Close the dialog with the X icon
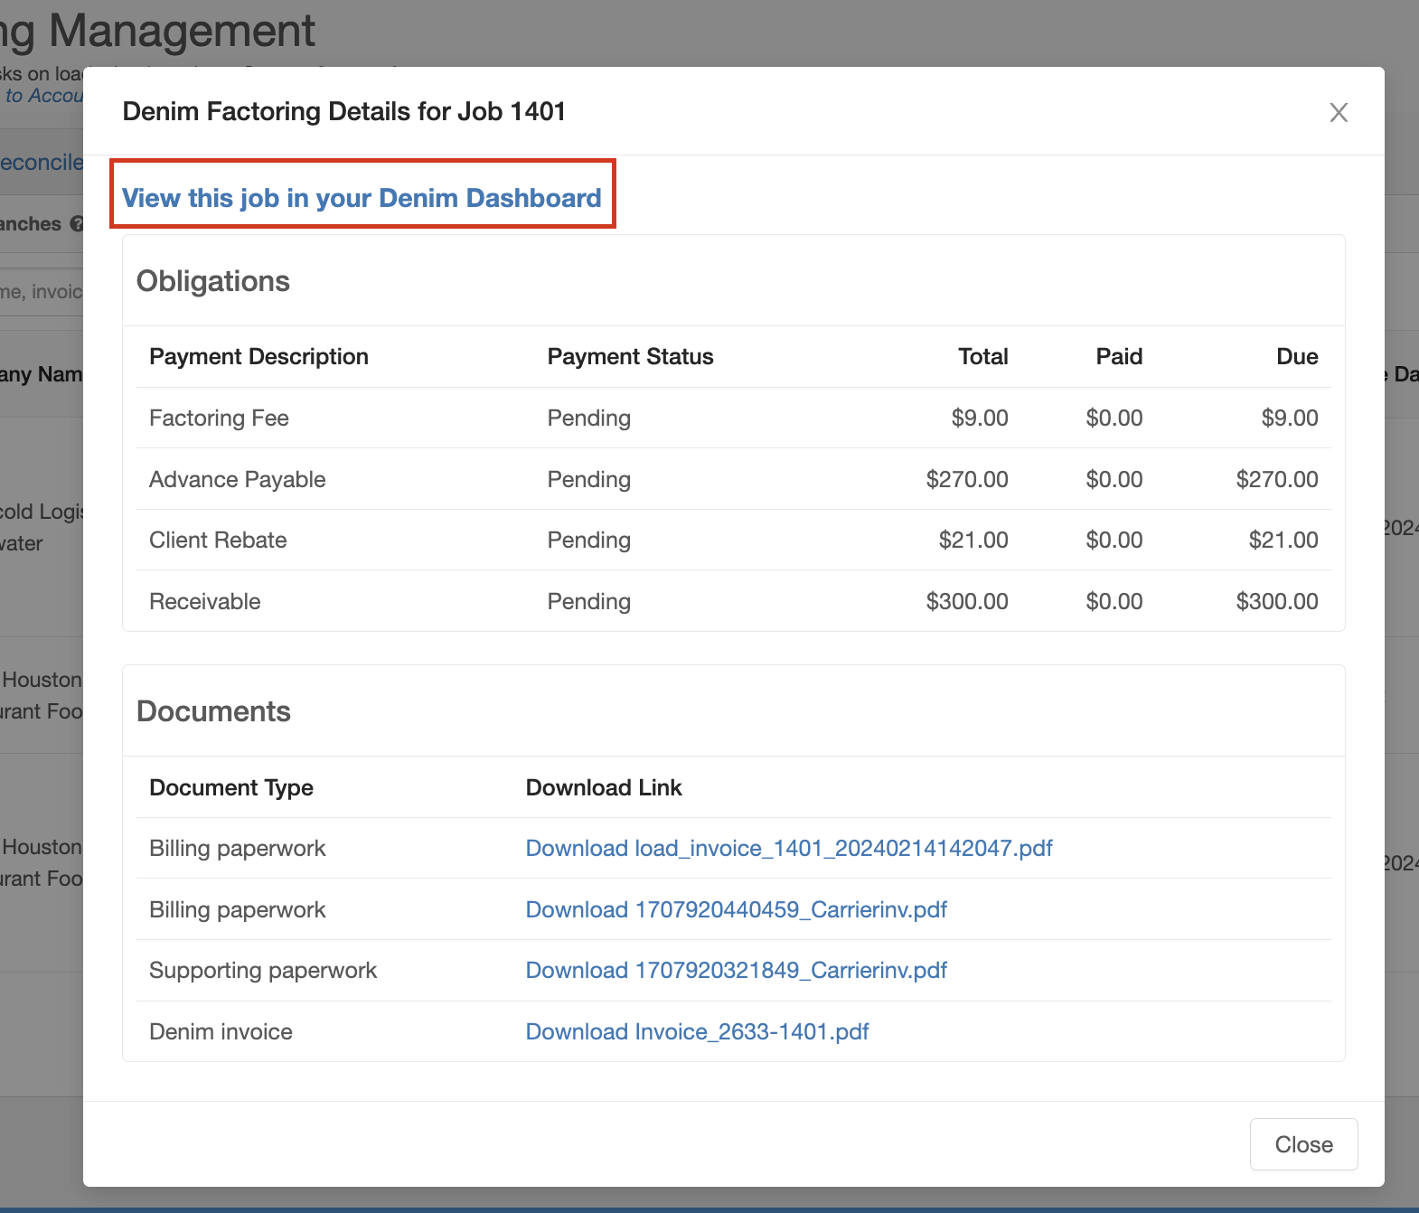The image size is (1419, 1213). coord(1339,112)
